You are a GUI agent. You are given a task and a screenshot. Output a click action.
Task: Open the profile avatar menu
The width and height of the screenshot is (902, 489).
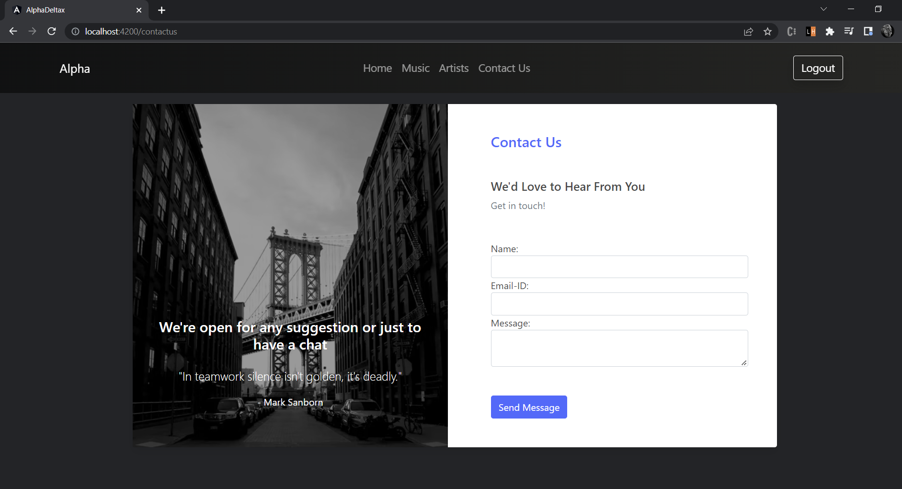(x=887, y=31)
